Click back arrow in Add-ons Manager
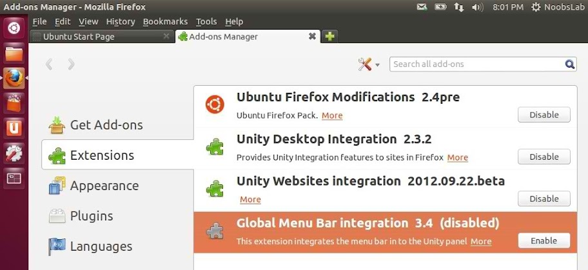This screenshot has width=588, height=270. point(49,64)
